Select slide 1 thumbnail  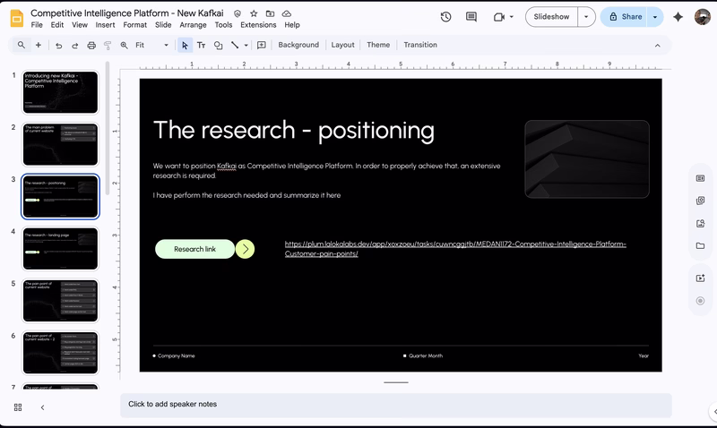(x=60, y=92)
